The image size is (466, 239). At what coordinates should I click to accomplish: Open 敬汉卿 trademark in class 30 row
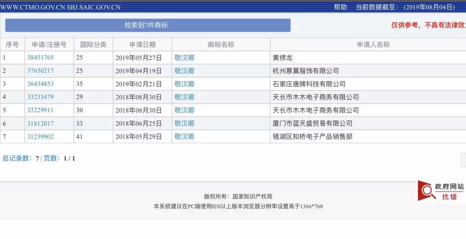click(184, 110)
